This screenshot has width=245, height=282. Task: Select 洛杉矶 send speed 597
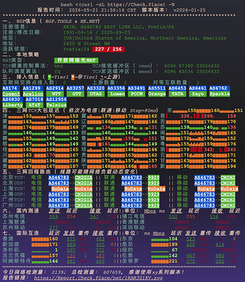[x=71, y=250]
